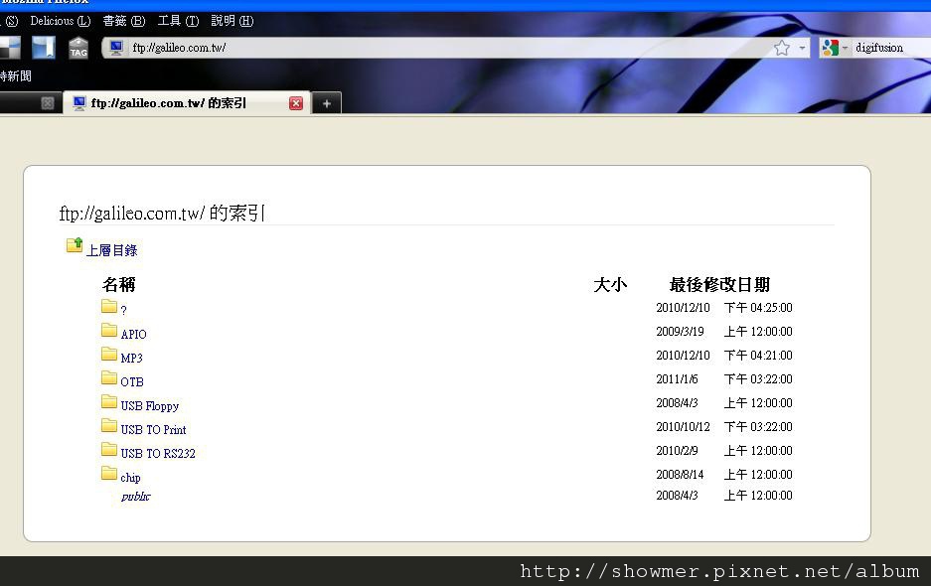Open the USB TO RS232 folder link

[x=158, y=454]
